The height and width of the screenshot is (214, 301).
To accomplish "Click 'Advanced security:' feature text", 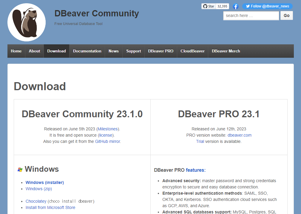I will point(182,181).
